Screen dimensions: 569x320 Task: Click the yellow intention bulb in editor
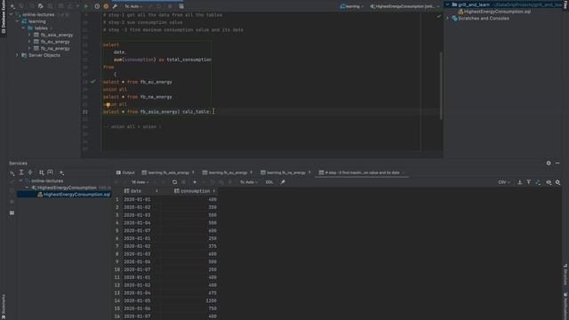pyautogui.click(x=108, y=105)
